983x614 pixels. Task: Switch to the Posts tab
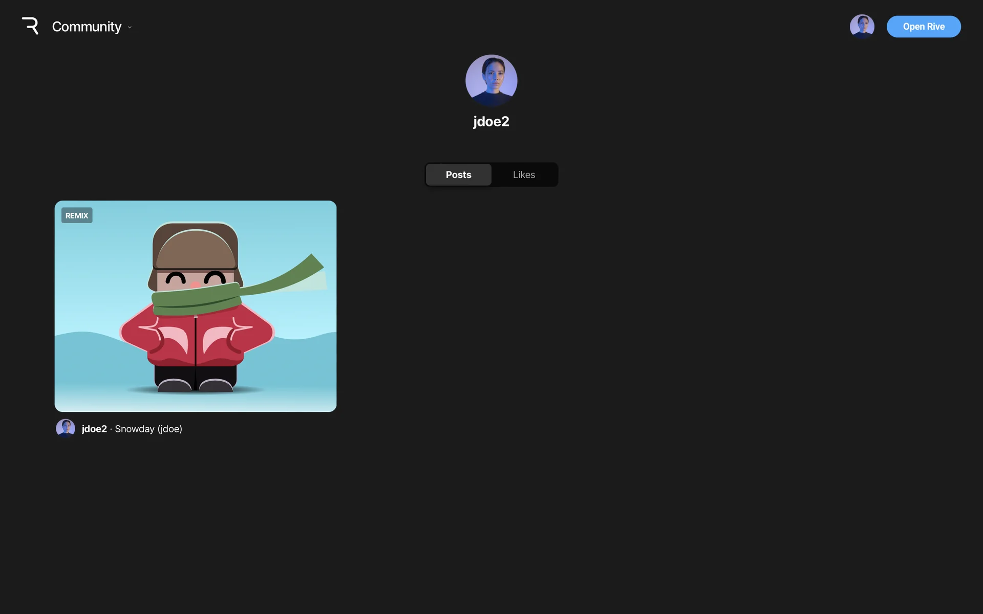coord(458,174)
